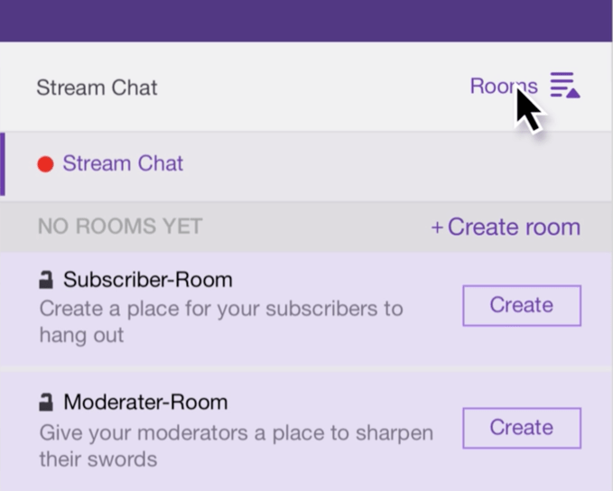This screenshot has height=491, width=613.
Task: Click the red live dot indicator
Action: click(45, 164)
